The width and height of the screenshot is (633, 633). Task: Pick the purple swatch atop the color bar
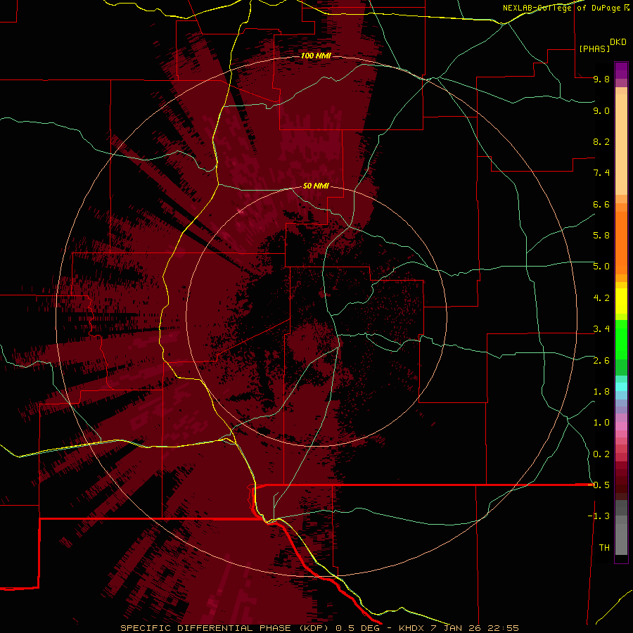coord(621,70)
